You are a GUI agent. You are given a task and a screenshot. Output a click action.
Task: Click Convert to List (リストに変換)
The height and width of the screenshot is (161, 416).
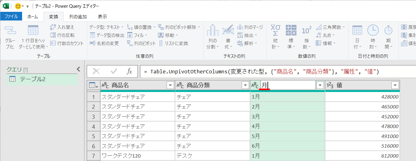[173, 43]
